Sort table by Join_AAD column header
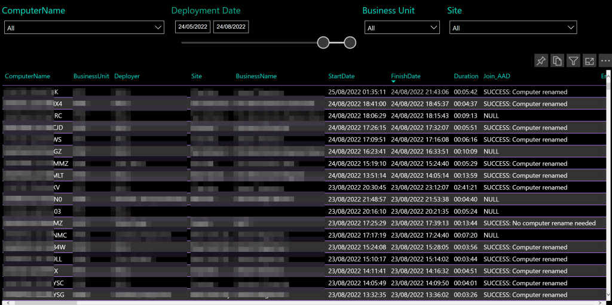Viewport: 612px width, 305px height. coord(497,76)
